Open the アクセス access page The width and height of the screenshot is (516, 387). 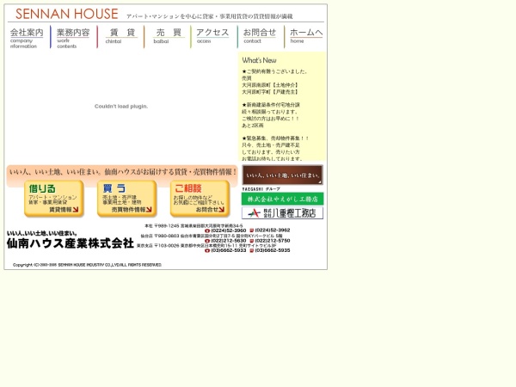coord(212,35)
